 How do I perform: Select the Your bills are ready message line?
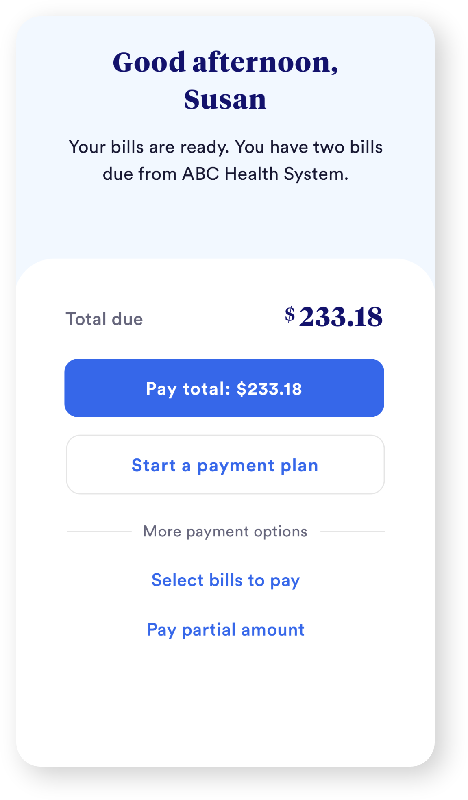tap(226, 147)
